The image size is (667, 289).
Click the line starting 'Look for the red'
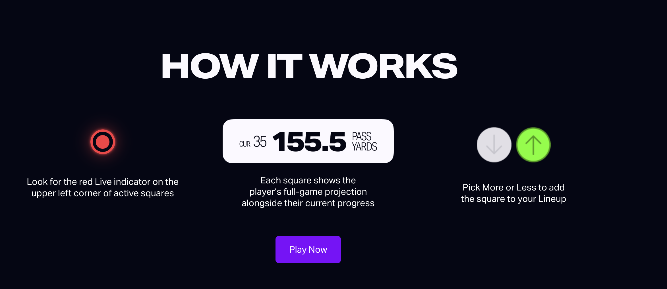click(103, 182)
